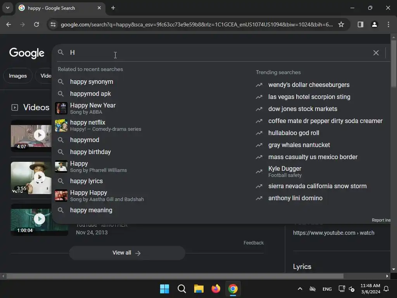This screenshot has width=397, height=298.
Task: Click forward navigation arrow
Action: 22,24
